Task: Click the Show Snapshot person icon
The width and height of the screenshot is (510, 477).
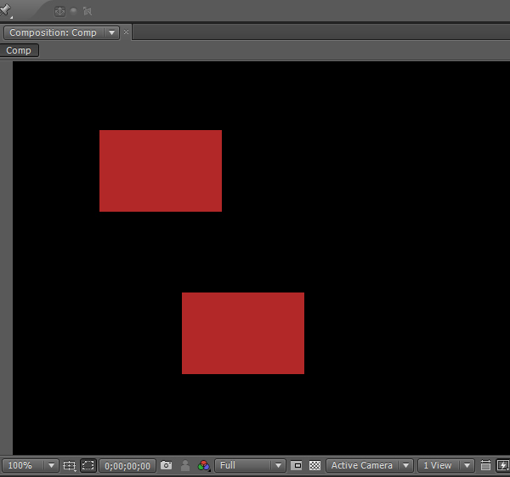Action: pos(185,465)
